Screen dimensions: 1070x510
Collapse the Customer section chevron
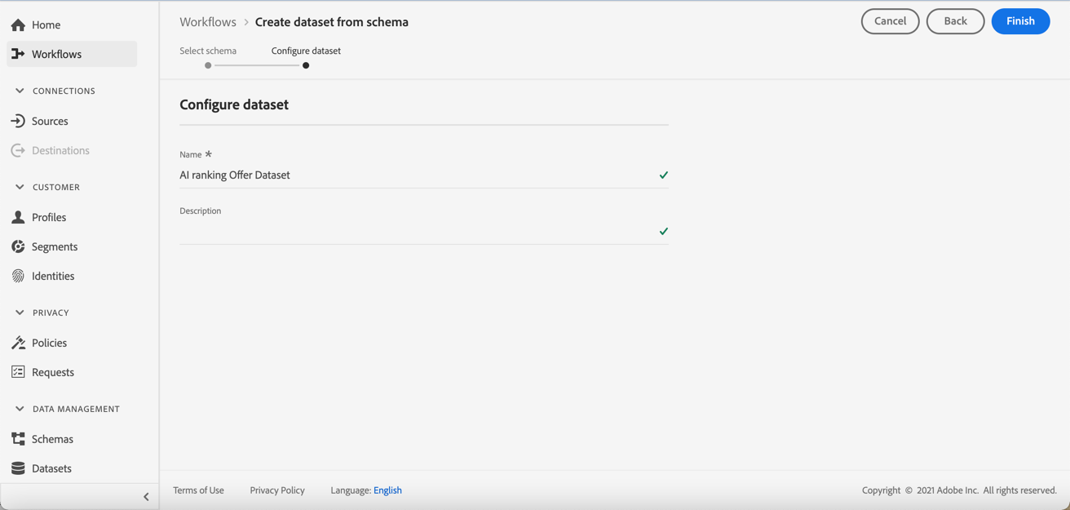pos(20,188)
